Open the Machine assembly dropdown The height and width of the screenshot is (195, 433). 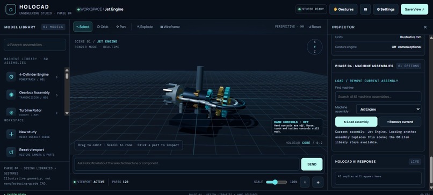pos(388,109)
